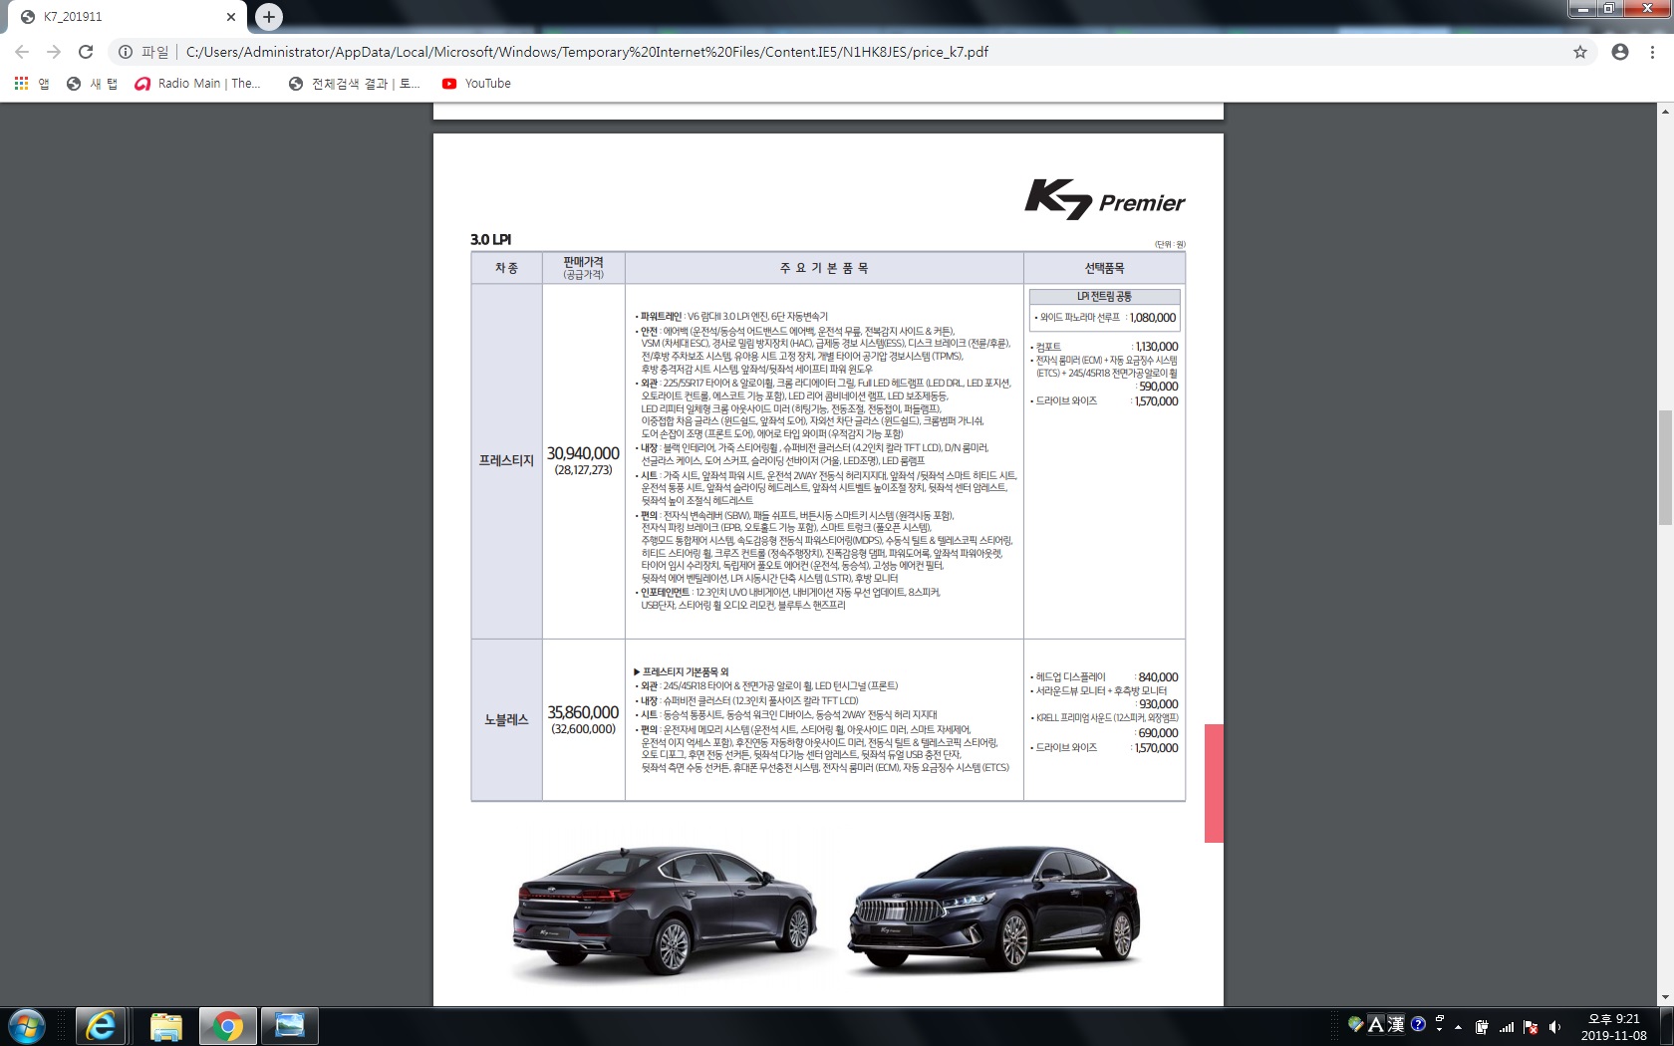The width and height of the screenshot is (1674, 1046).
Task: Click the 노블레스 trim cell
Action: pyautogui.click(x=506, y=719)
